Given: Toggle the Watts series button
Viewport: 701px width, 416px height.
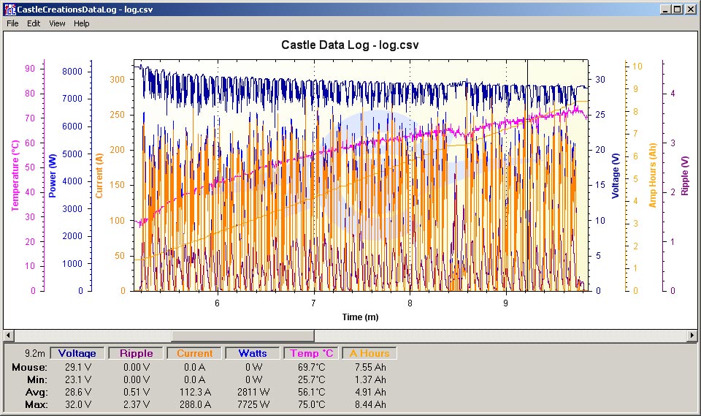Looking at the screenshot, I should click(253, 353).
